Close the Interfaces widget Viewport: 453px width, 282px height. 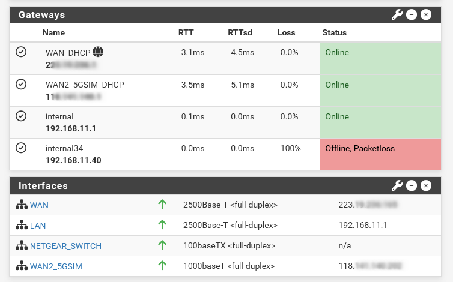click(426, 186)
